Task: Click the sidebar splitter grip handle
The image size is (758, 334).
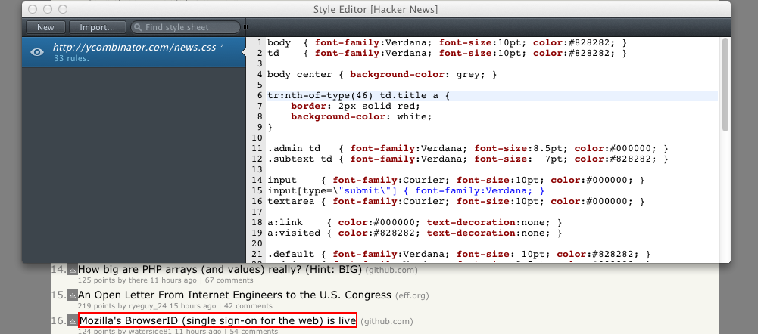Action: coord(245,27)
